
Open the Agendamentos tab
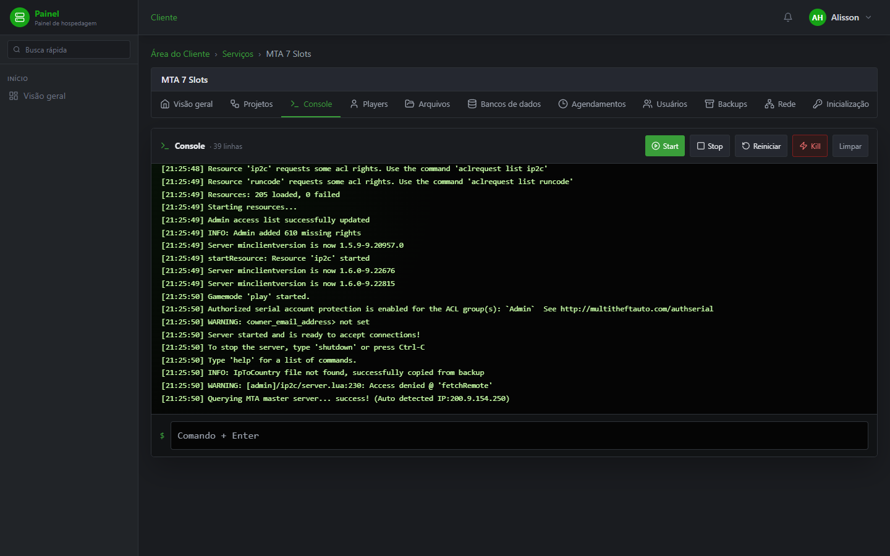point(592,104)
